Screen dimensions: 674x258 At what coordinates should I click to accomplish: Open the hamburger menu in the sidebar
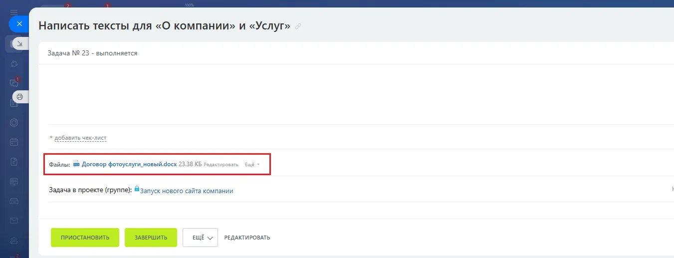coord(14,12)
